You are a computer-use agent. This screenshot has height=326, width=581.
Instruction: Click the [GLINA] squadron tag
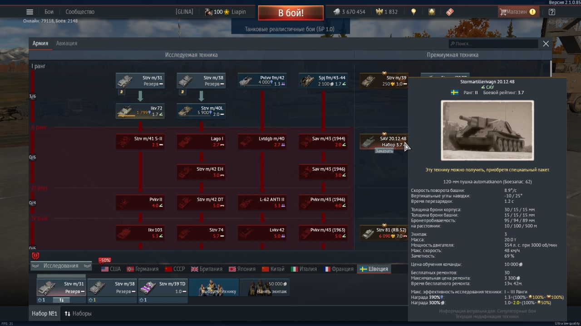(184, 12)
